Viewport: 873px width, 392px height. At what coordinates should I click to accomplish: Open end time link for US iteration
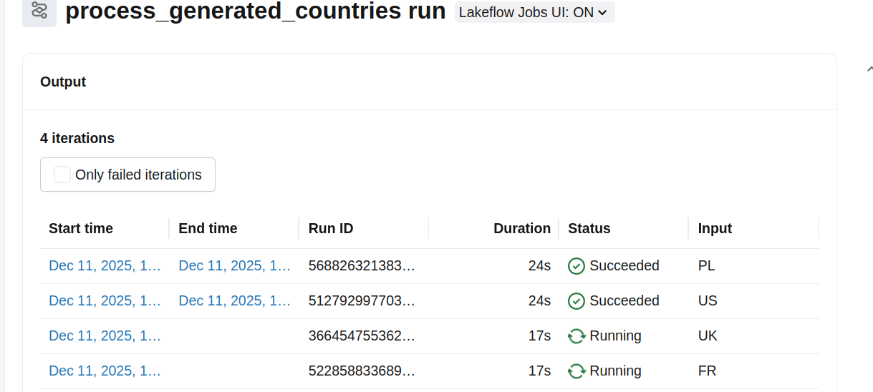(x=234, y=301)
